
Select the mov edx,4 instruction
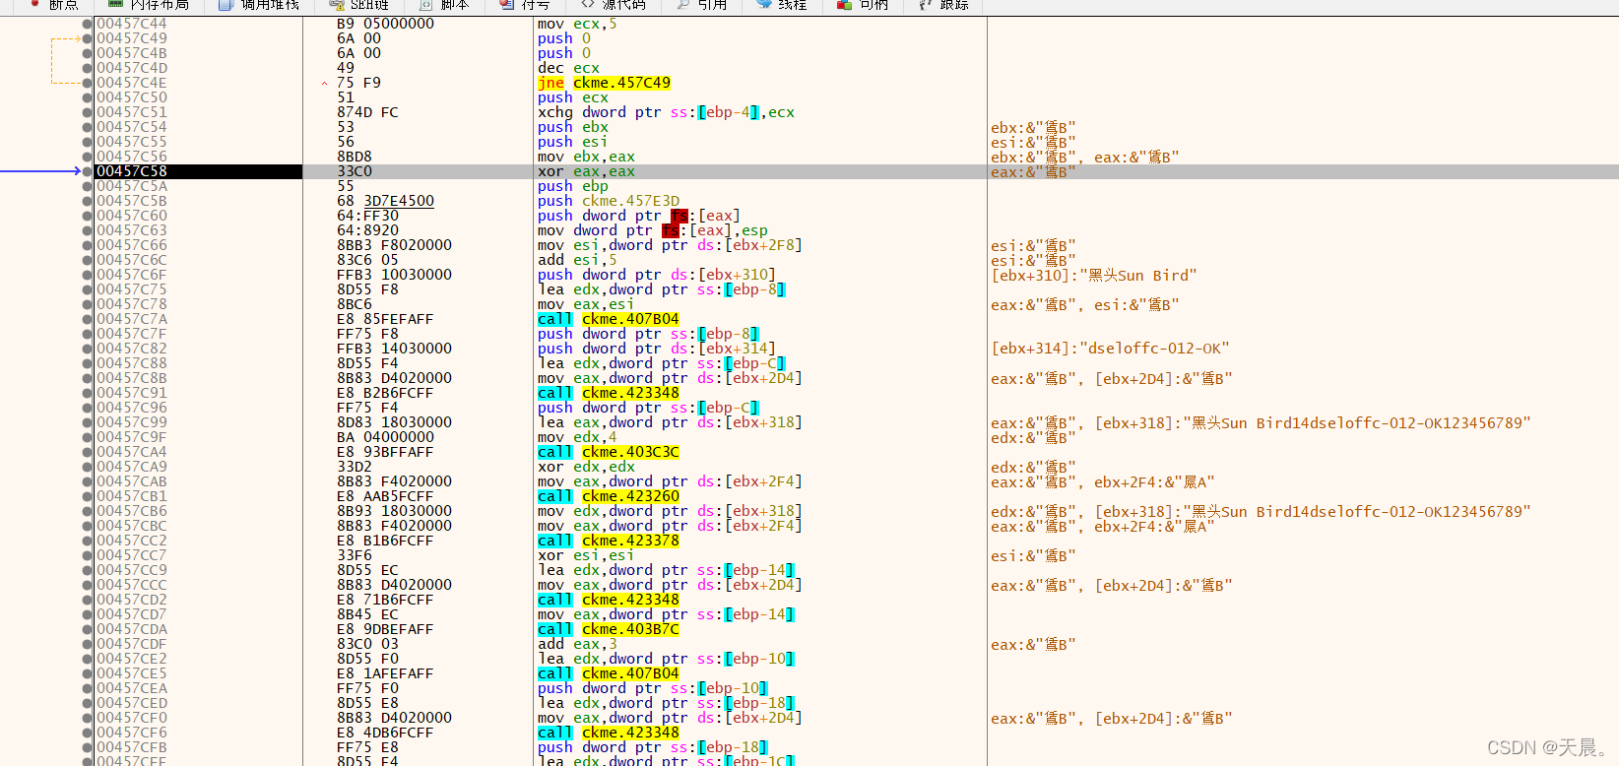point(577,437)
